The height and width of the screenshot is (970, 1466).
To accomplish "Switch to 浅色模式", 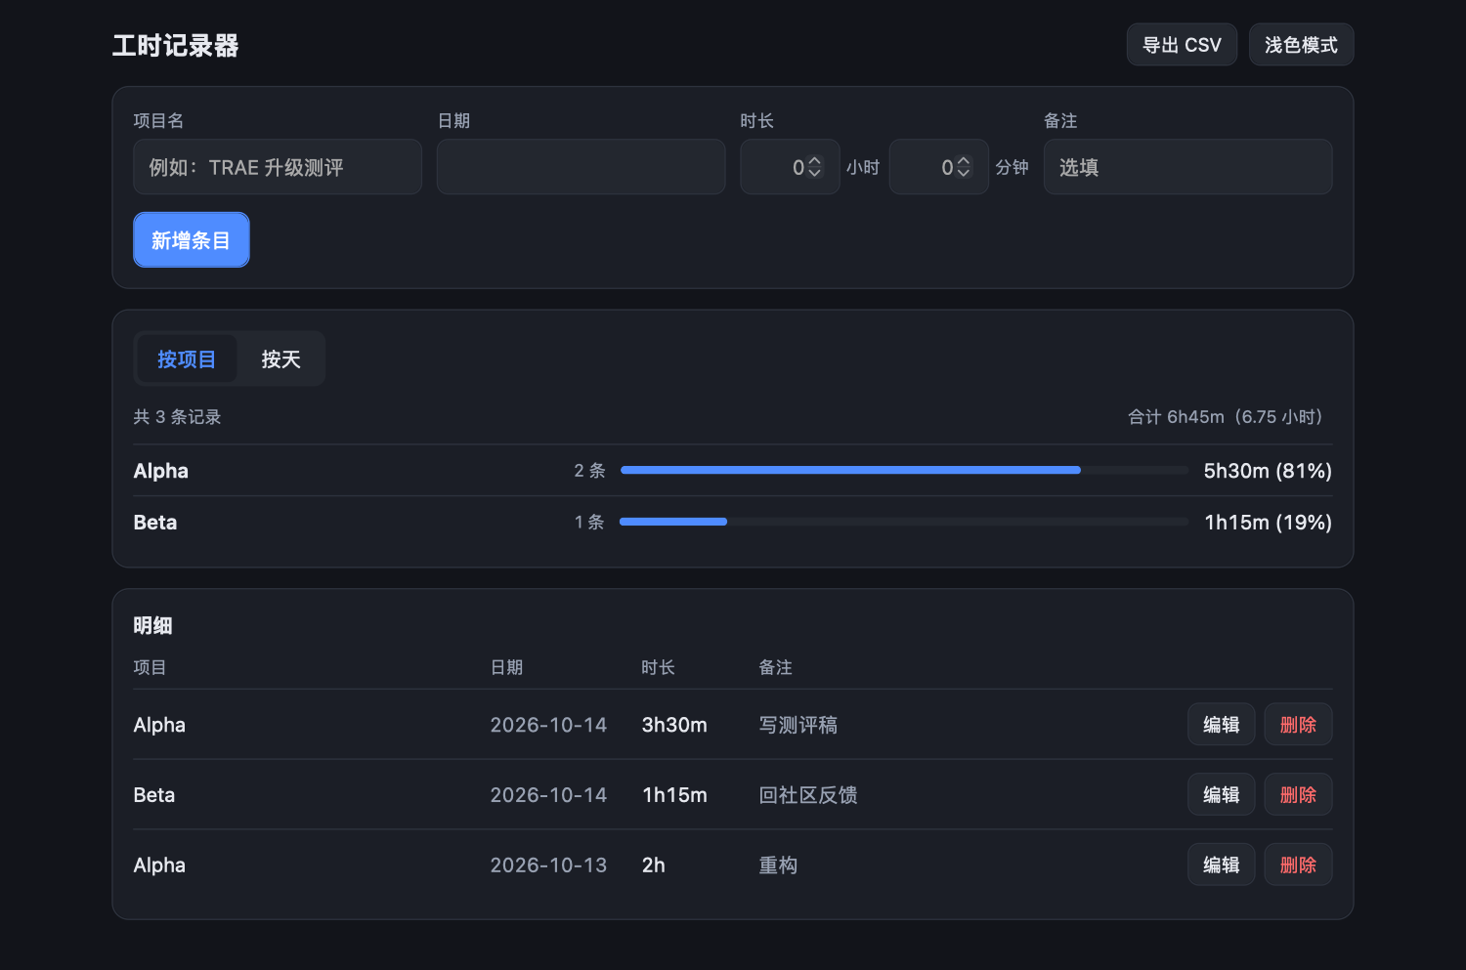I will point(1301,45).
